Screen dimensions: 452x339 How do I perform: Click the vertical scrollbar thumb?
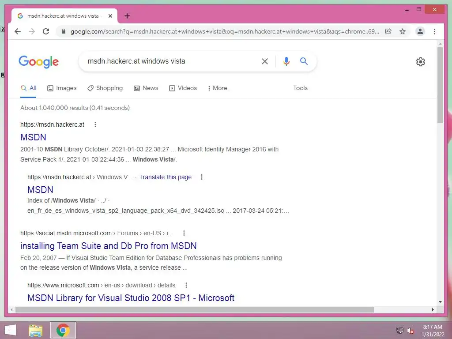pos(440,85)
